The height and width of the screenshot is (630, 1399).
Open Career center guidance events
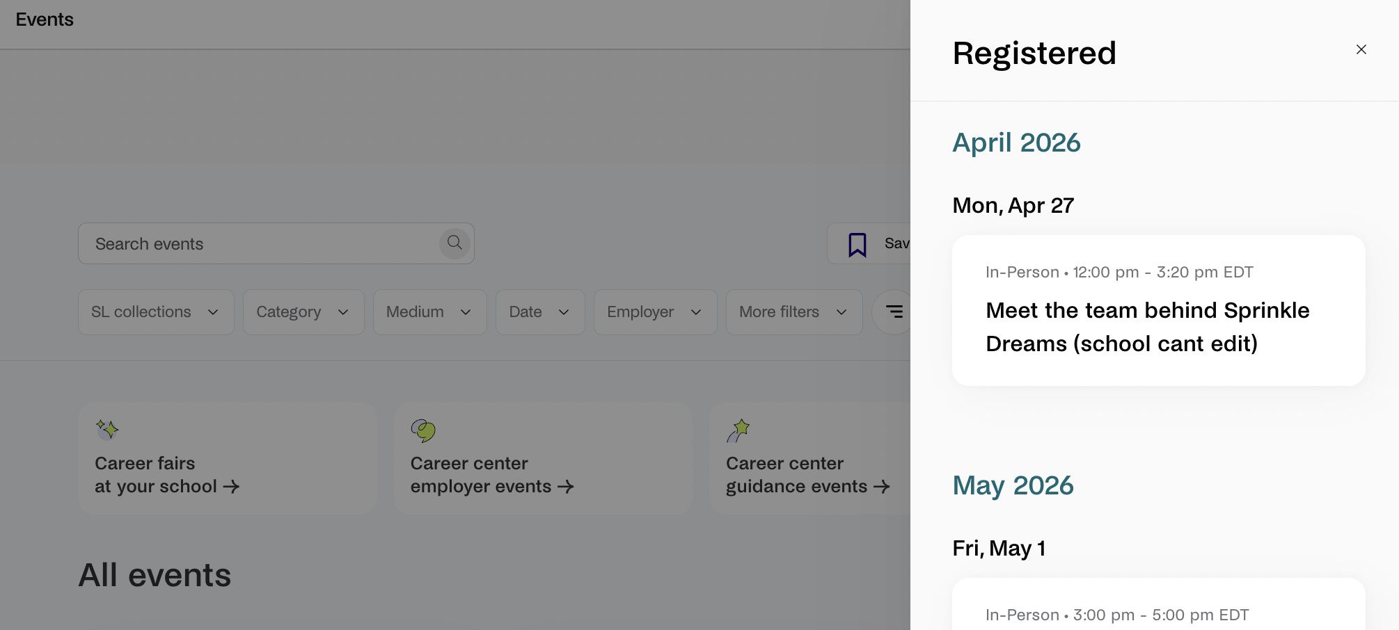point(809,458)
